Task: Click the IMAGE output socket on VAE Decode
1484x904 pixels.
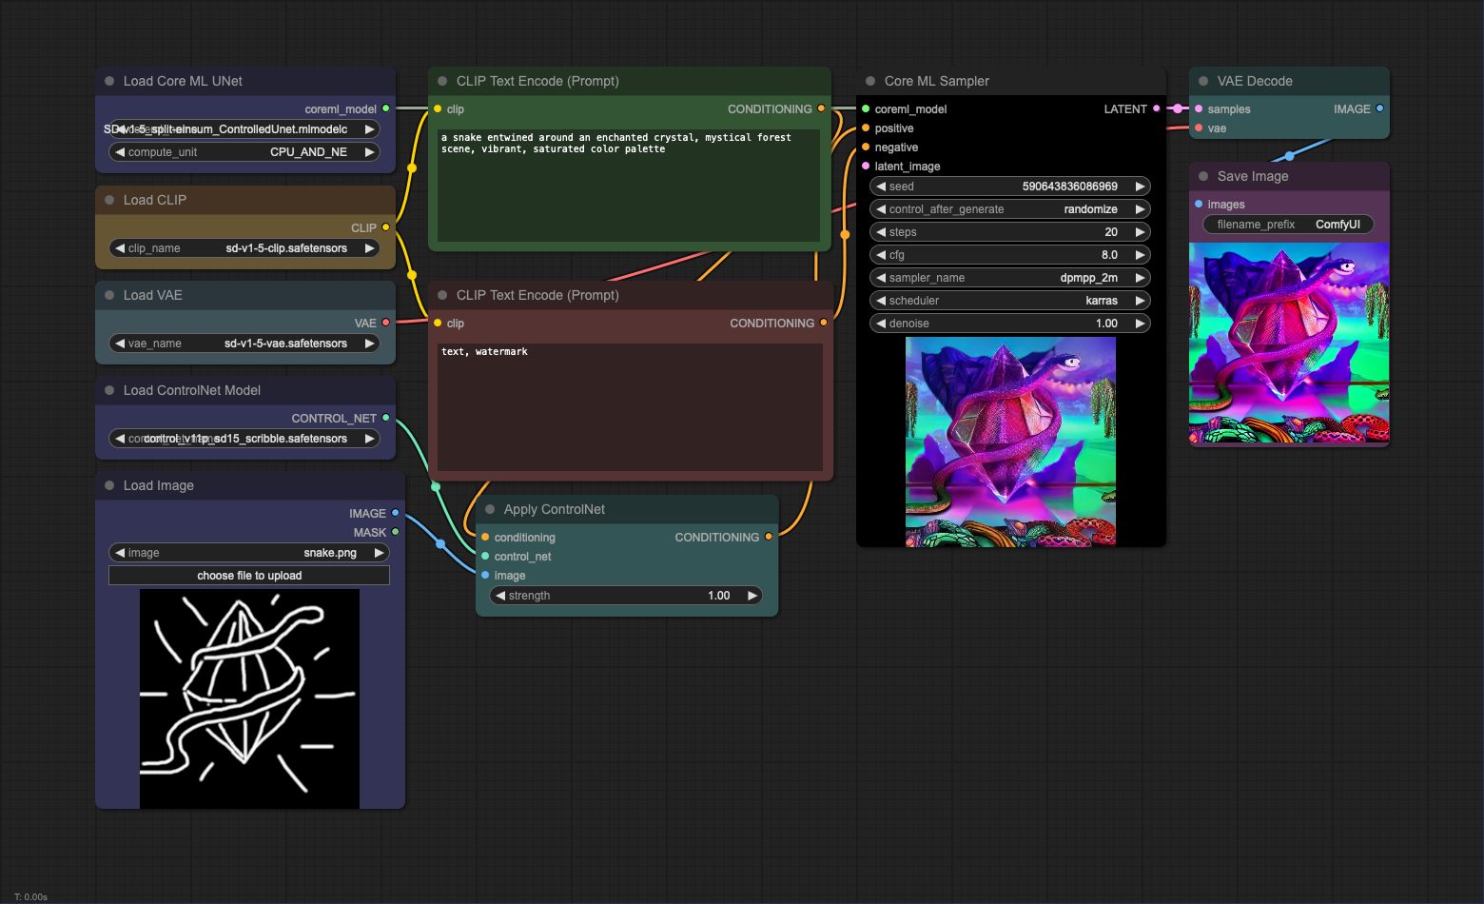Action: click(1379, 109)
